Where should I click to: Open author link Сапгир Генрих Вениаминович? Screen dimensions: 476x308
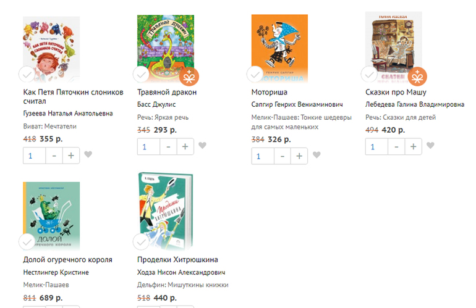pyautogui.click(x=297, y=104)
